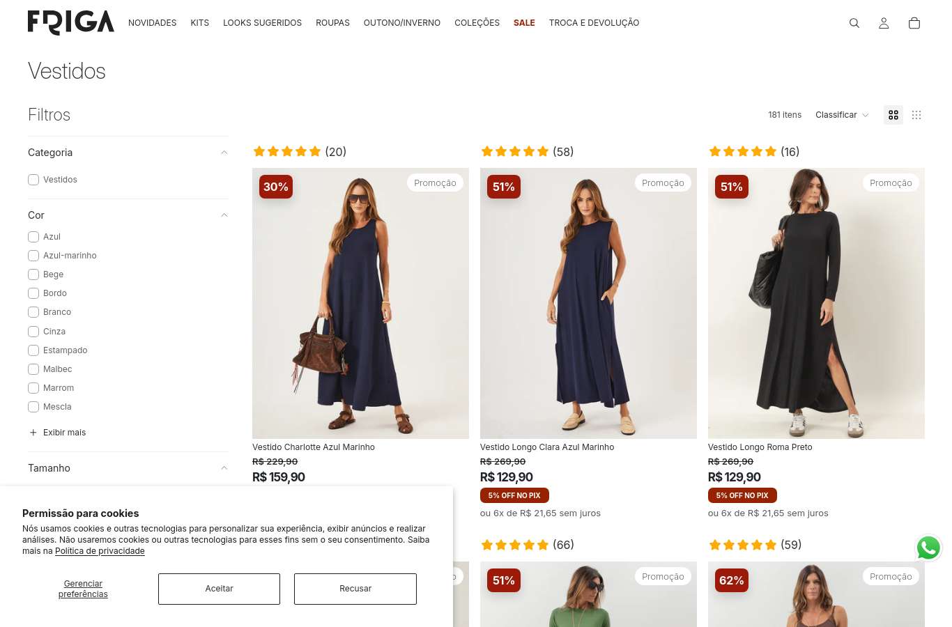952x627 pixels.
Task: Open the SALE menu item
Action: coord(524,23)
